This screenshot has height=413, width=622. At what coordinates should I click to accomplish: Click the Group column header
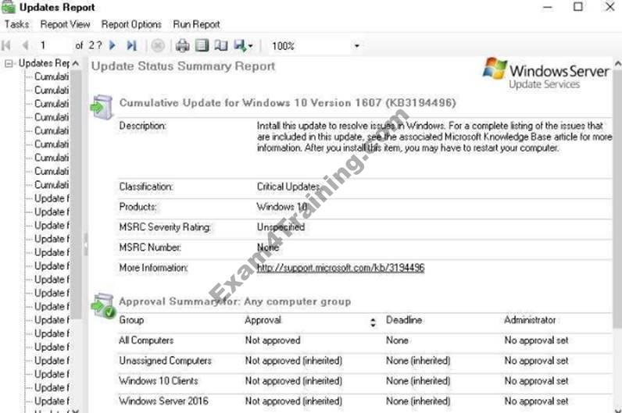131,320
